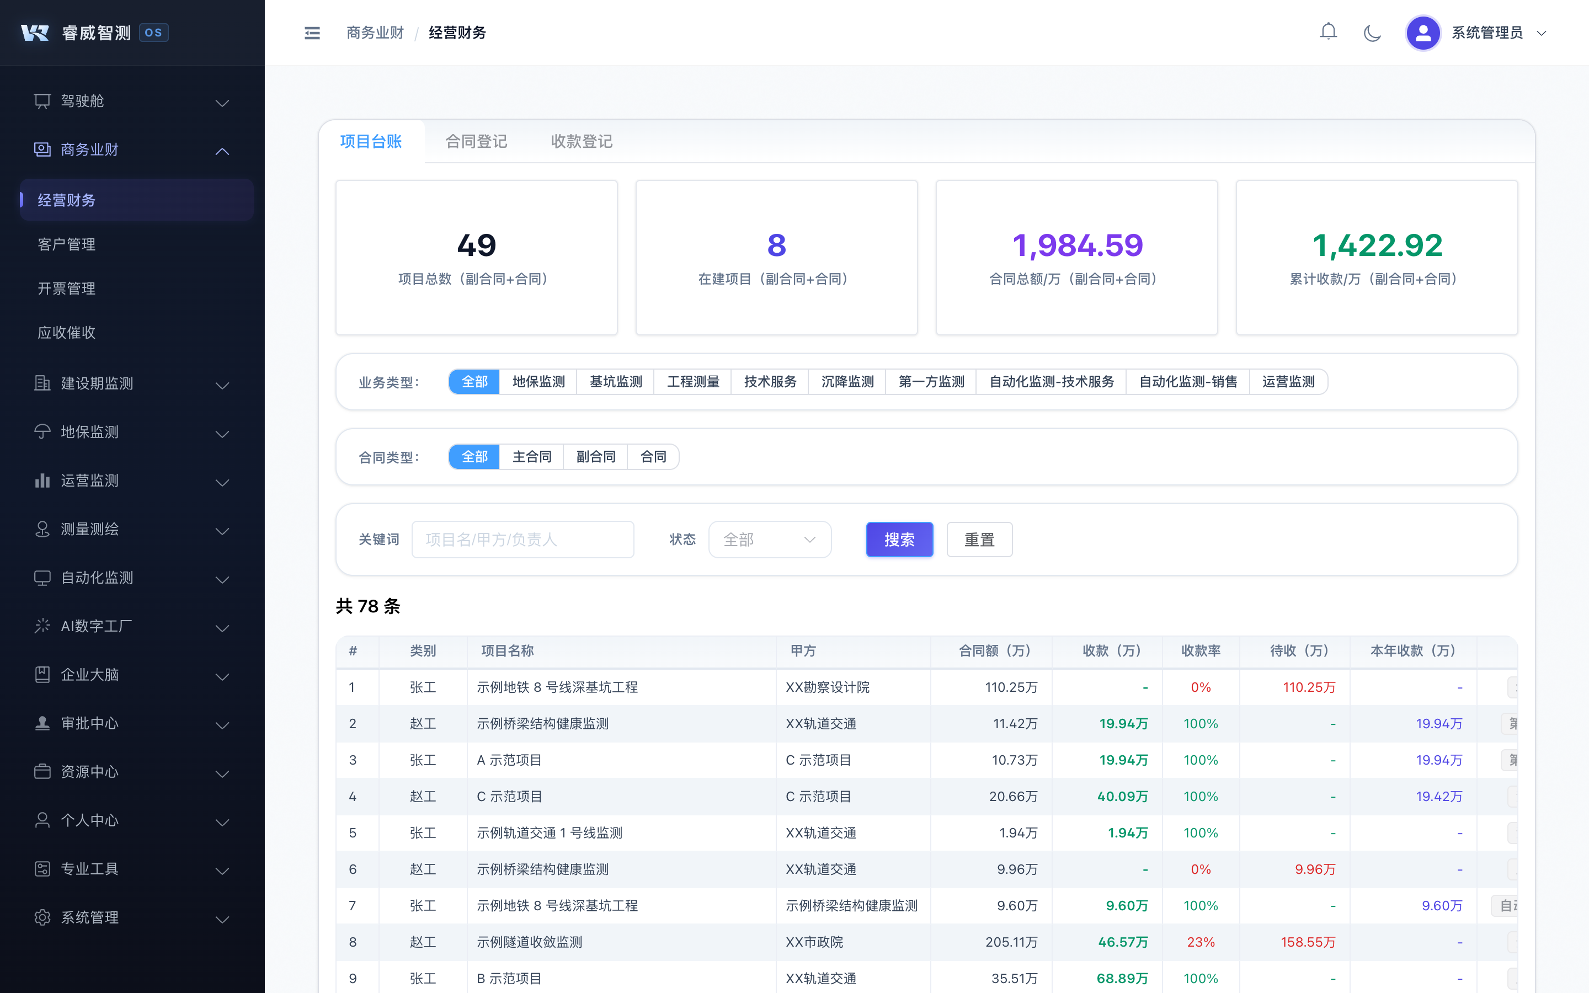Click the 驾驶舱 sidebar icon
Image resolution: width=1589 pixels, height=993 pixels.
click(x=42, y=101)
